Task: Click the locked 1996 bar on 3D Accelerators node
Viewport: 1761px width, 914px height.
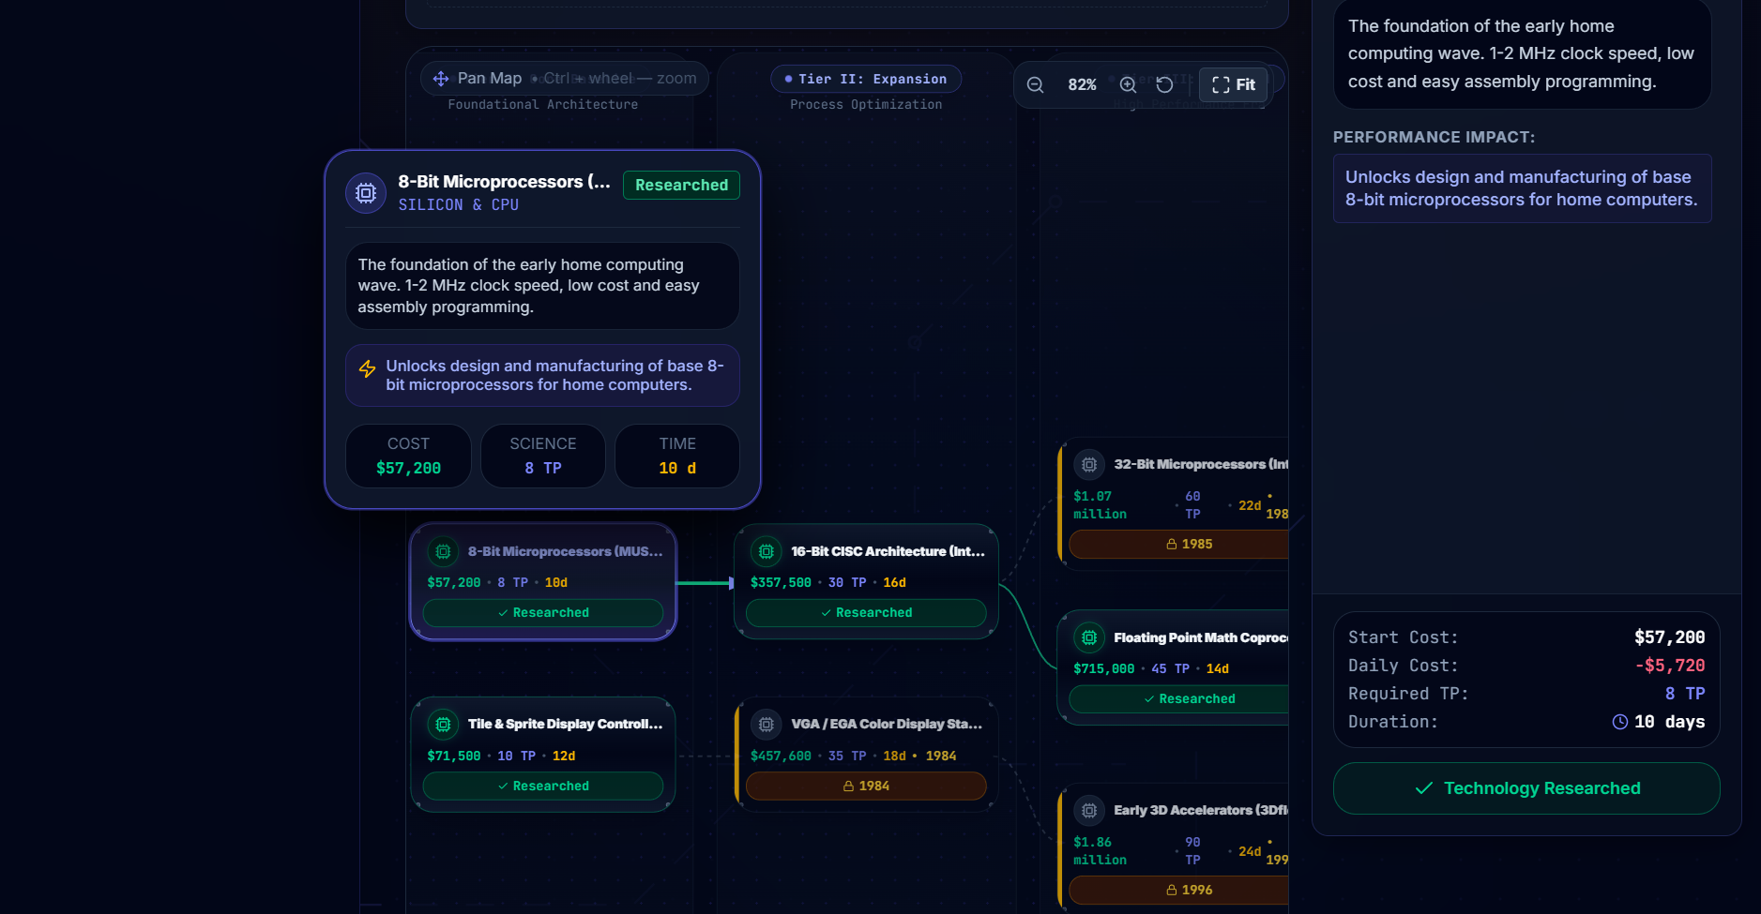Action: 1179,891
